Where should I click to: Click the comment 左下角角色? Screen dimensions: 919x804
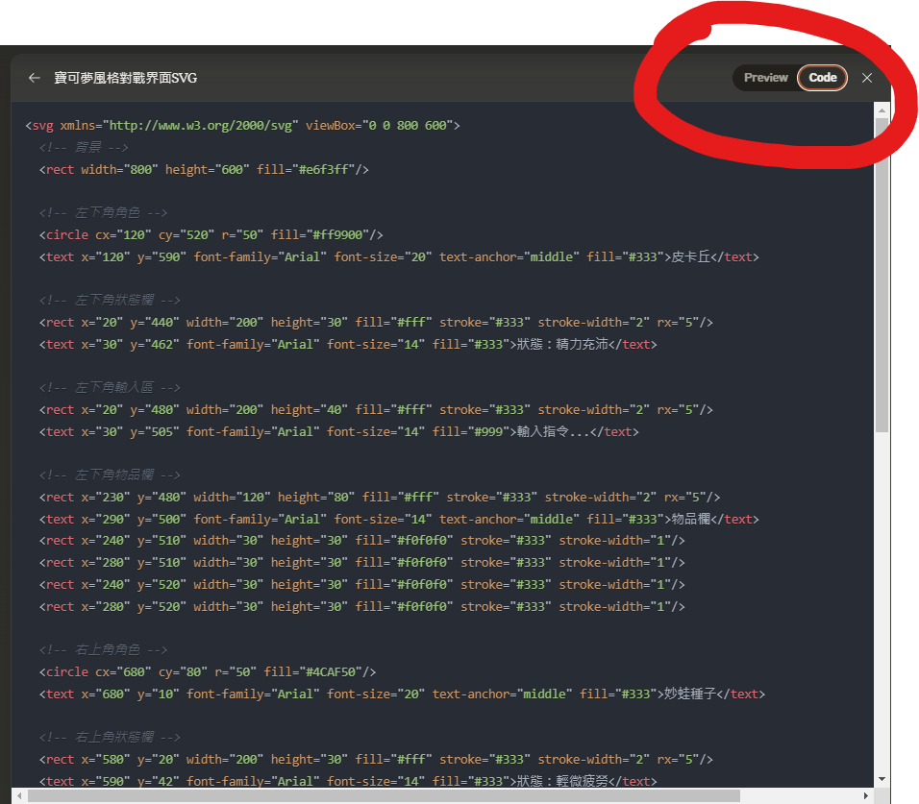click(x=103, y=212)
